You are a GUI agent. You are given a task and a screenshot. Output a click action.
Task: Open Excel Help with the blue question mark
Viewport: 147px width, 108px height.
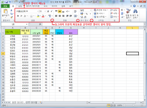(x=134, y=6)
